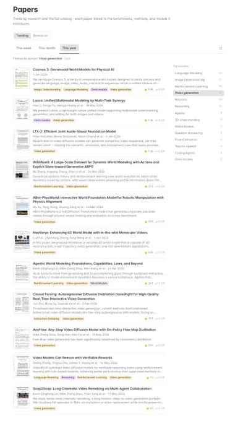Filter by Coding Agents domain in sidebar
Image resolution: width=230 pixels, height=421 pixels.
click(198, 153)
